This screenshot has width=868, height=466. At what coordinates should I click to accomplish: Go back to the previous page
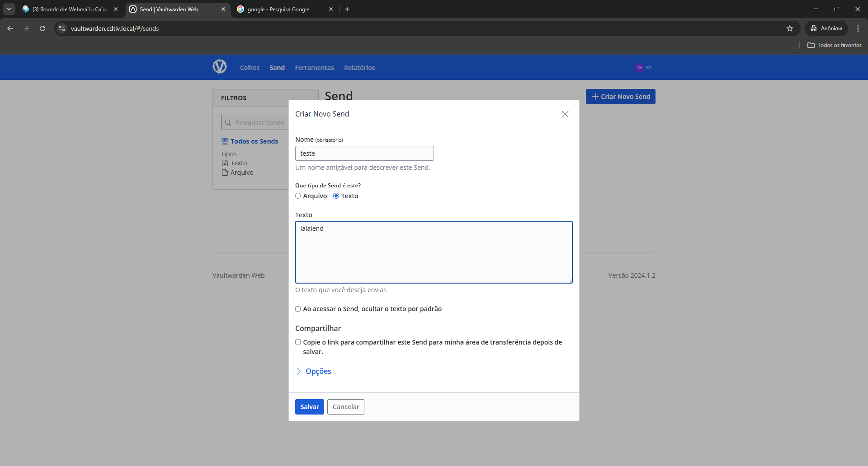tap(10, 28)
